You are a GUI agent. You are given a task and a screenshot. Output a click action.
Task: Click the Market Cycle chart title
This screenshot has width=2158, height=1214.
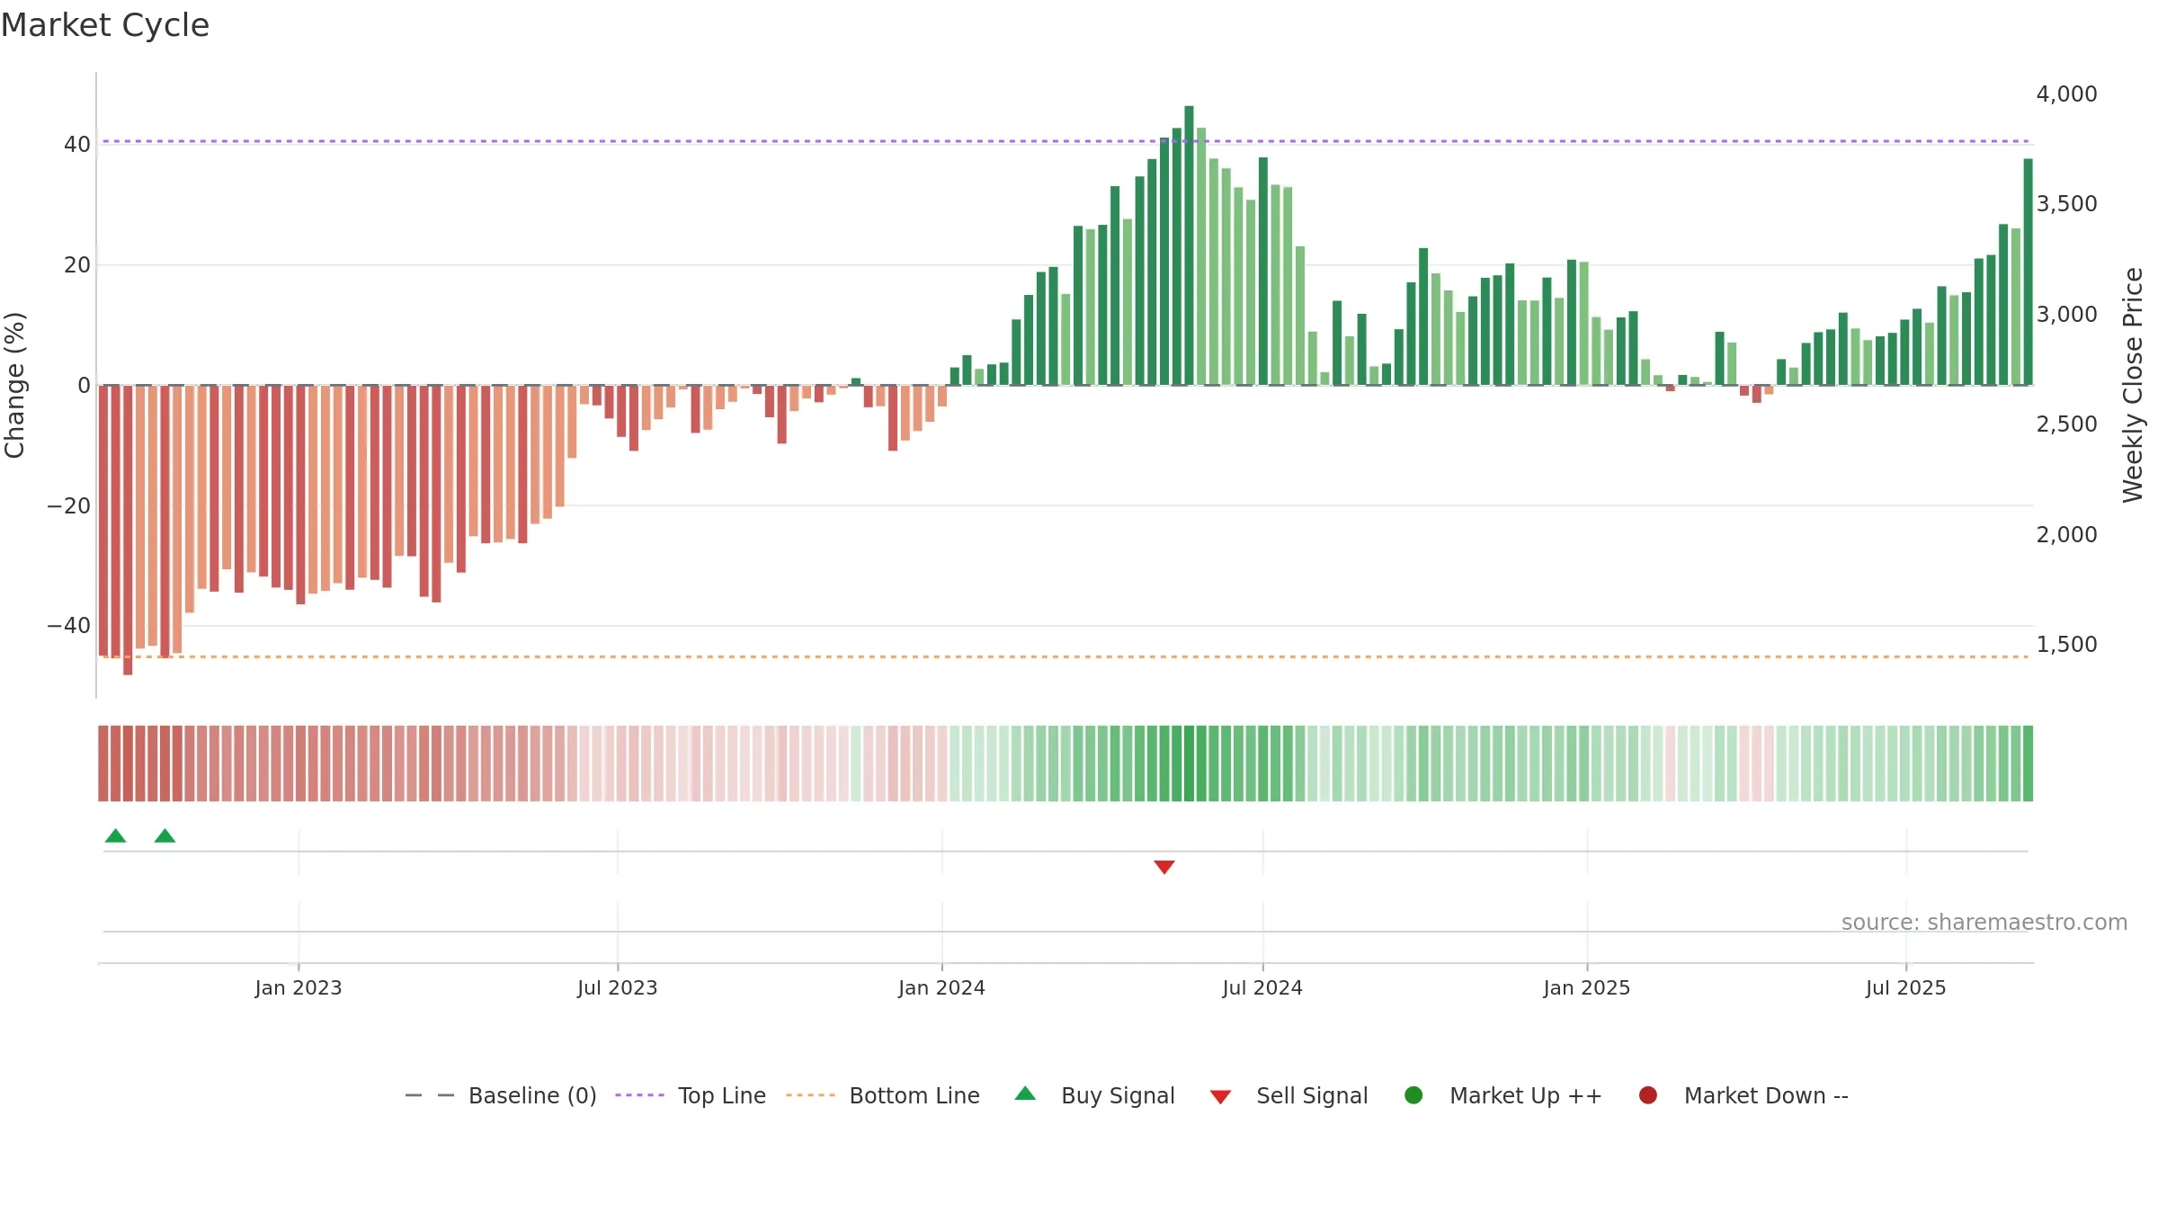(105, 25)
